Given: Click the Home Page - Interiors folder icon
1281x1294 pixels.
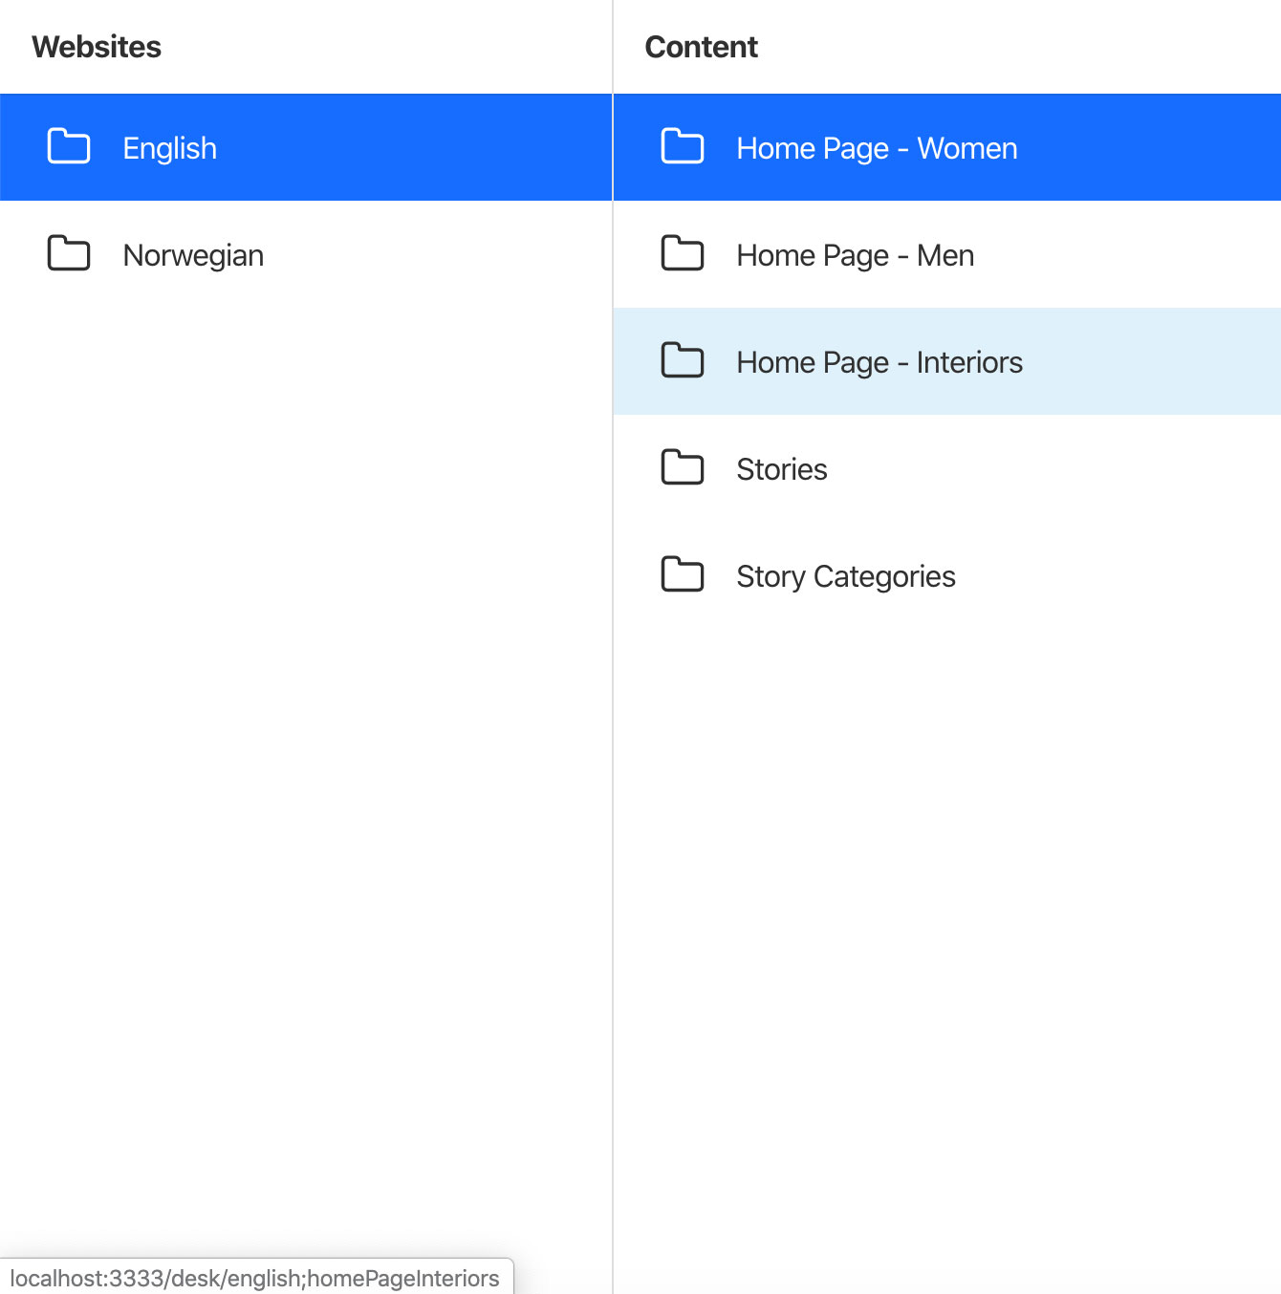Looking at the screenshot, I should [x=683, y=361].
